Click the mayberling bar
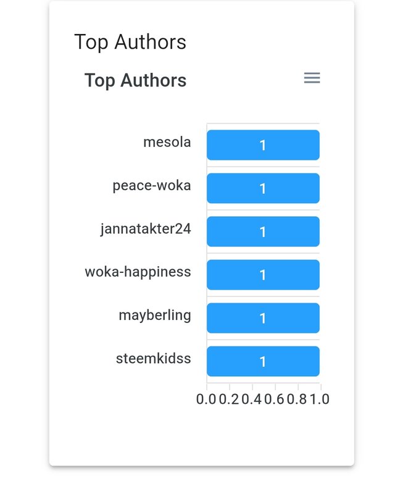The image size is (395, 494). 263,318
